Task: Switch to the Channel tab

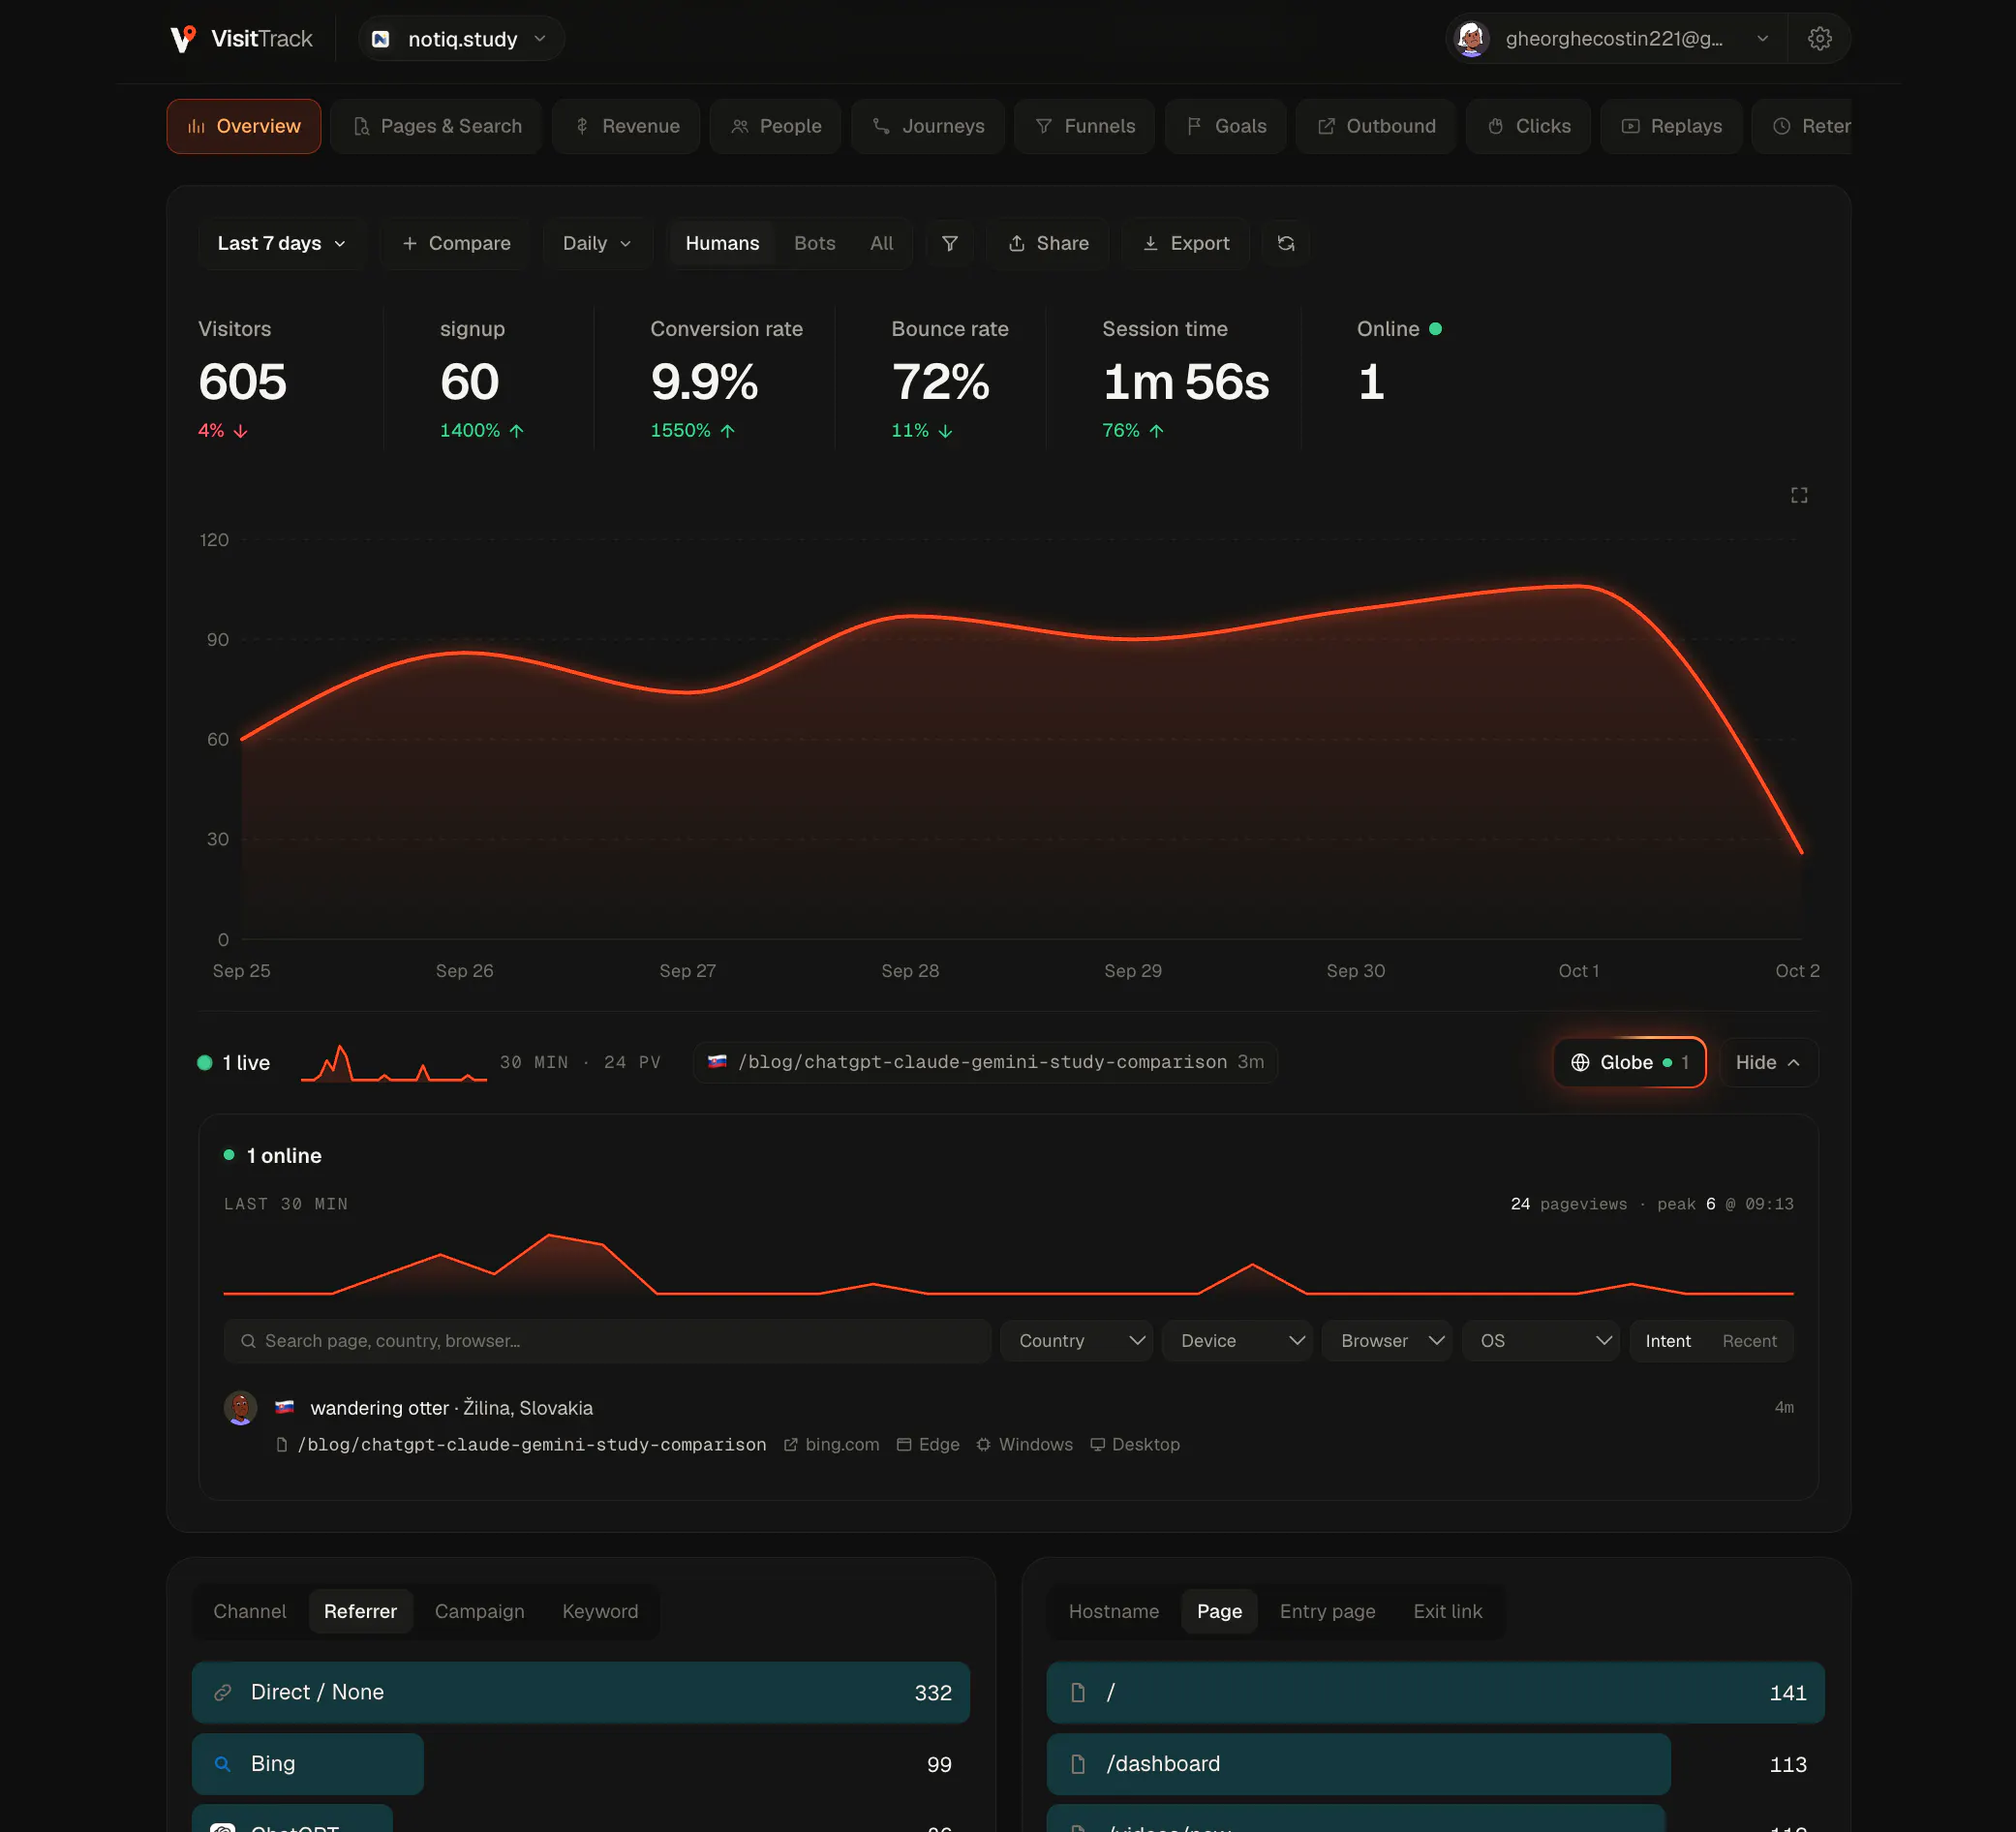Action: click(x=249, y=1611)
